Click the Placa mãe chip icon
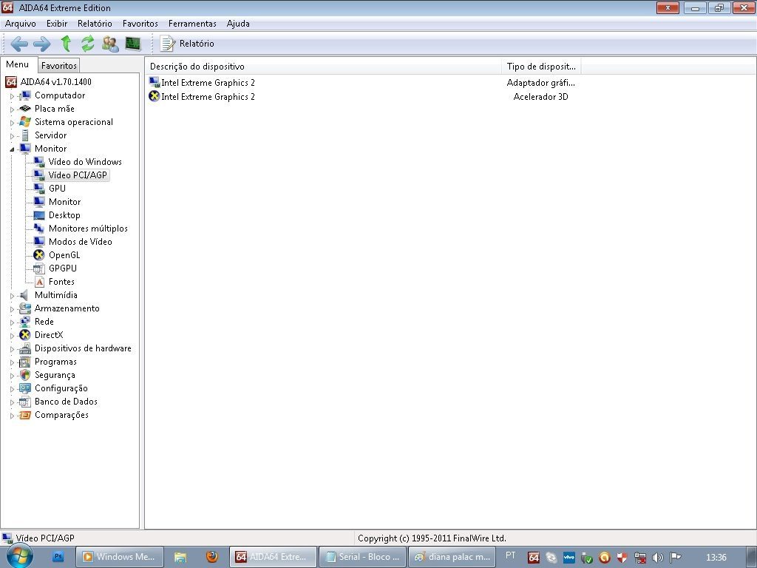This screenshot has width=757, height=568. pos(24,109)
